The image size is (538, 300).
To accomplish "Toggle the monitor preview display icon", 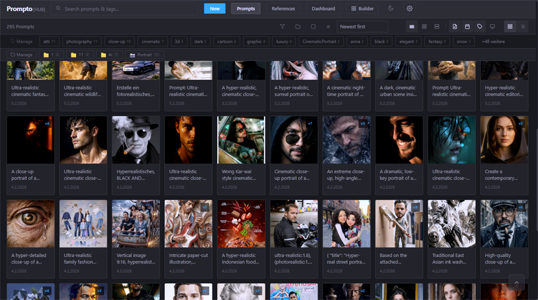I will coord(492,27).
